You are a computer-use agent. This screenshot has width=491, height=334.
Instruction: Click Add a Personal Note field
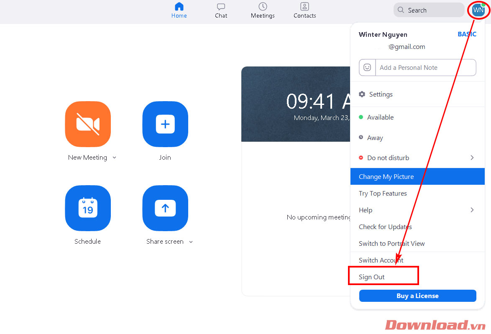(426, 68)
